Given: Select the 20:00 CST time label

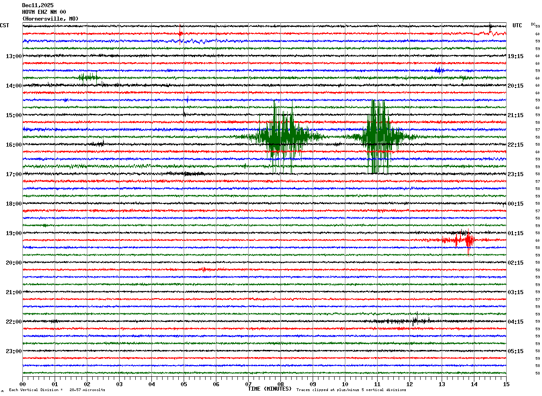Looking at the screenshot, I should coord(13,263).
